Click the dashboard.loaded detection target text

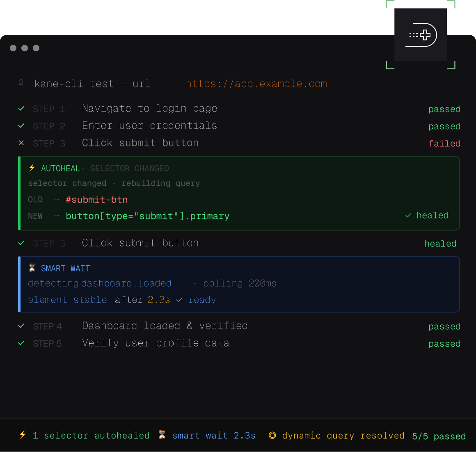126,283
